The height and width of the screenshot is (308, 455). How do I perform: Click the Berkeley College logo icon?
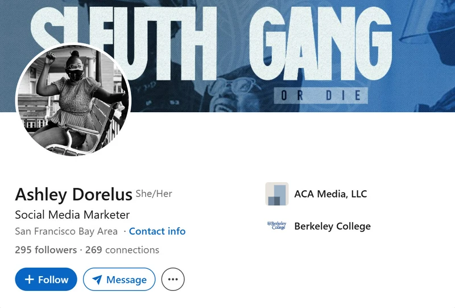277,226
